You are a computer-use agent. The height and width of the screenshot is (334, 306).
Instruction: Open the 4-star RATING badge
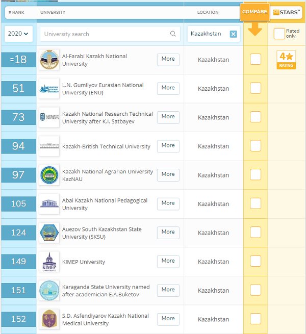coord(286,60)
